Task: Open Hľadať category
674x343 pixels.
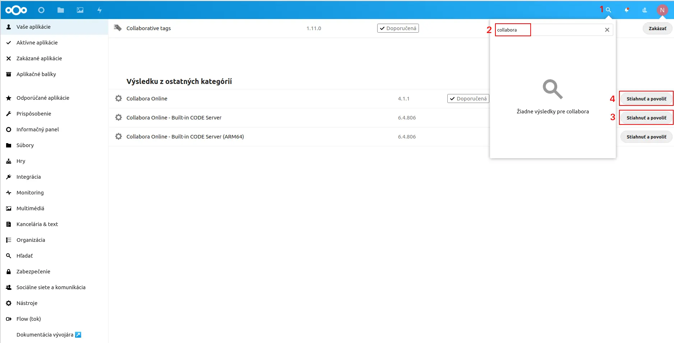Action: [x=54, y=256]
